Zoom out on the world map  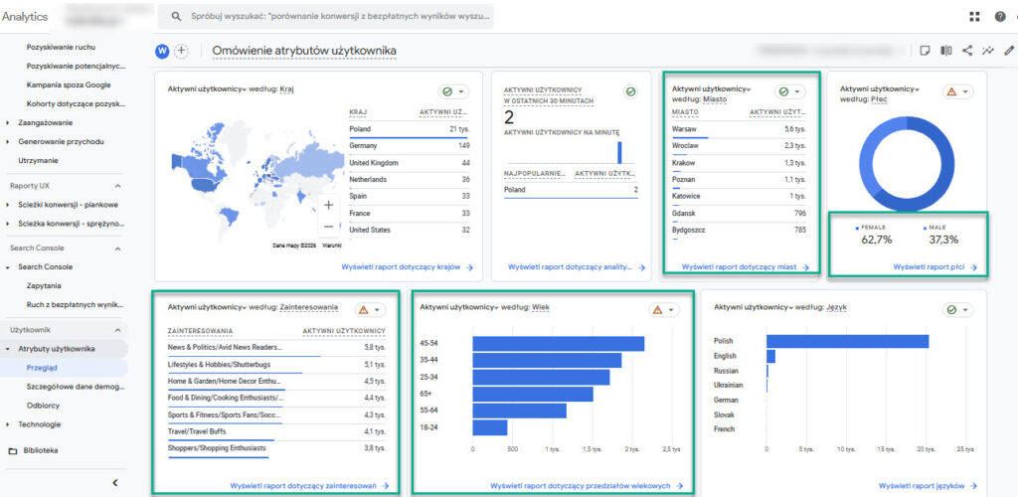(328, 226)
